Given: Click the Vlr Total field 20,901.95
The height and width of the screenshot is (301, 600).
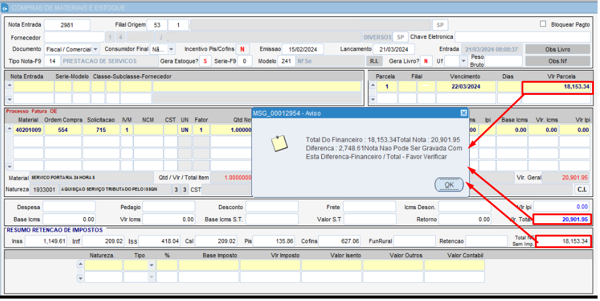Looking at the screenshot, I should click(x=562, y=219).
